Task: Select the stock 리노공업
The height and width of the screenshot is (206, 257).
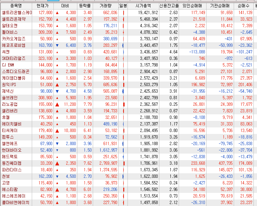Action: point(10,104)
